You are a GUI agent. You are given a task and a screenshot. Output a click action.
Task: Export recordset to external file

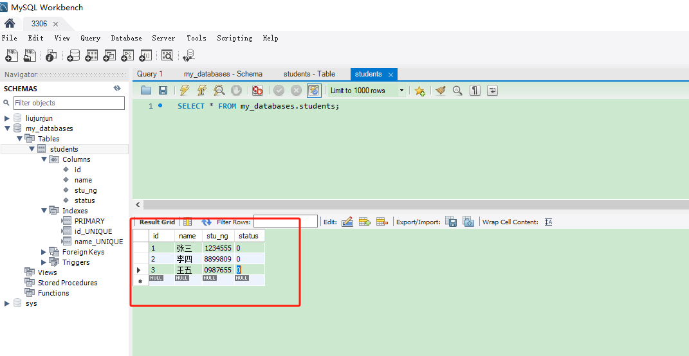tap(451, 222)
